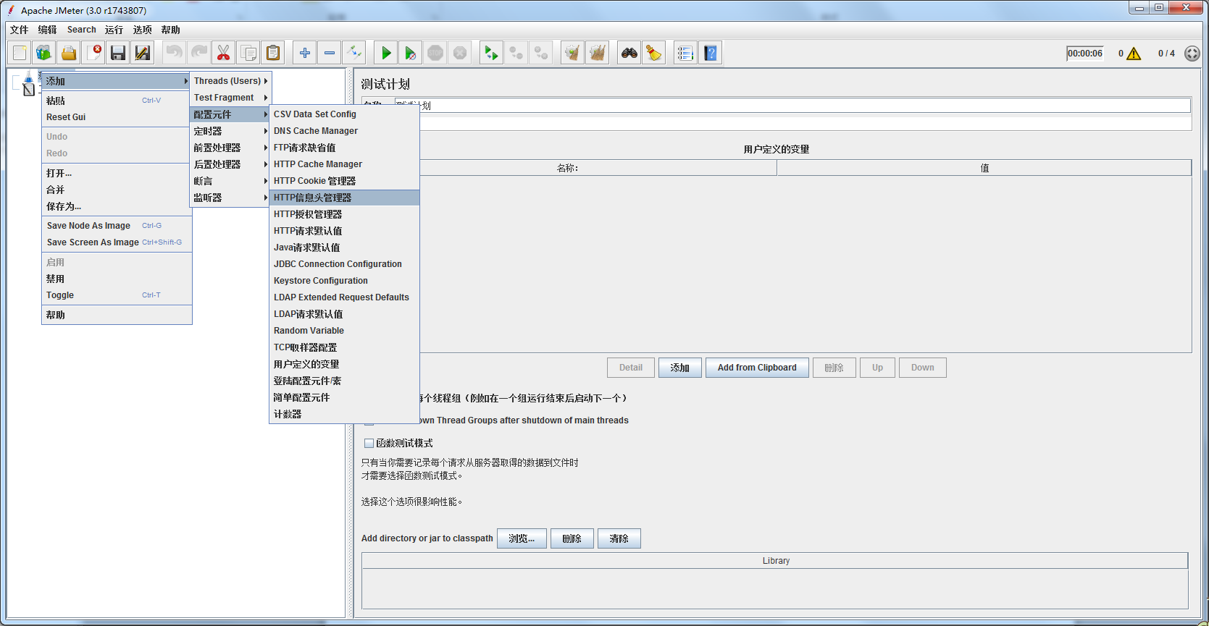Click the Detail button
1209x626 pixels.
(x=631, y=368)
